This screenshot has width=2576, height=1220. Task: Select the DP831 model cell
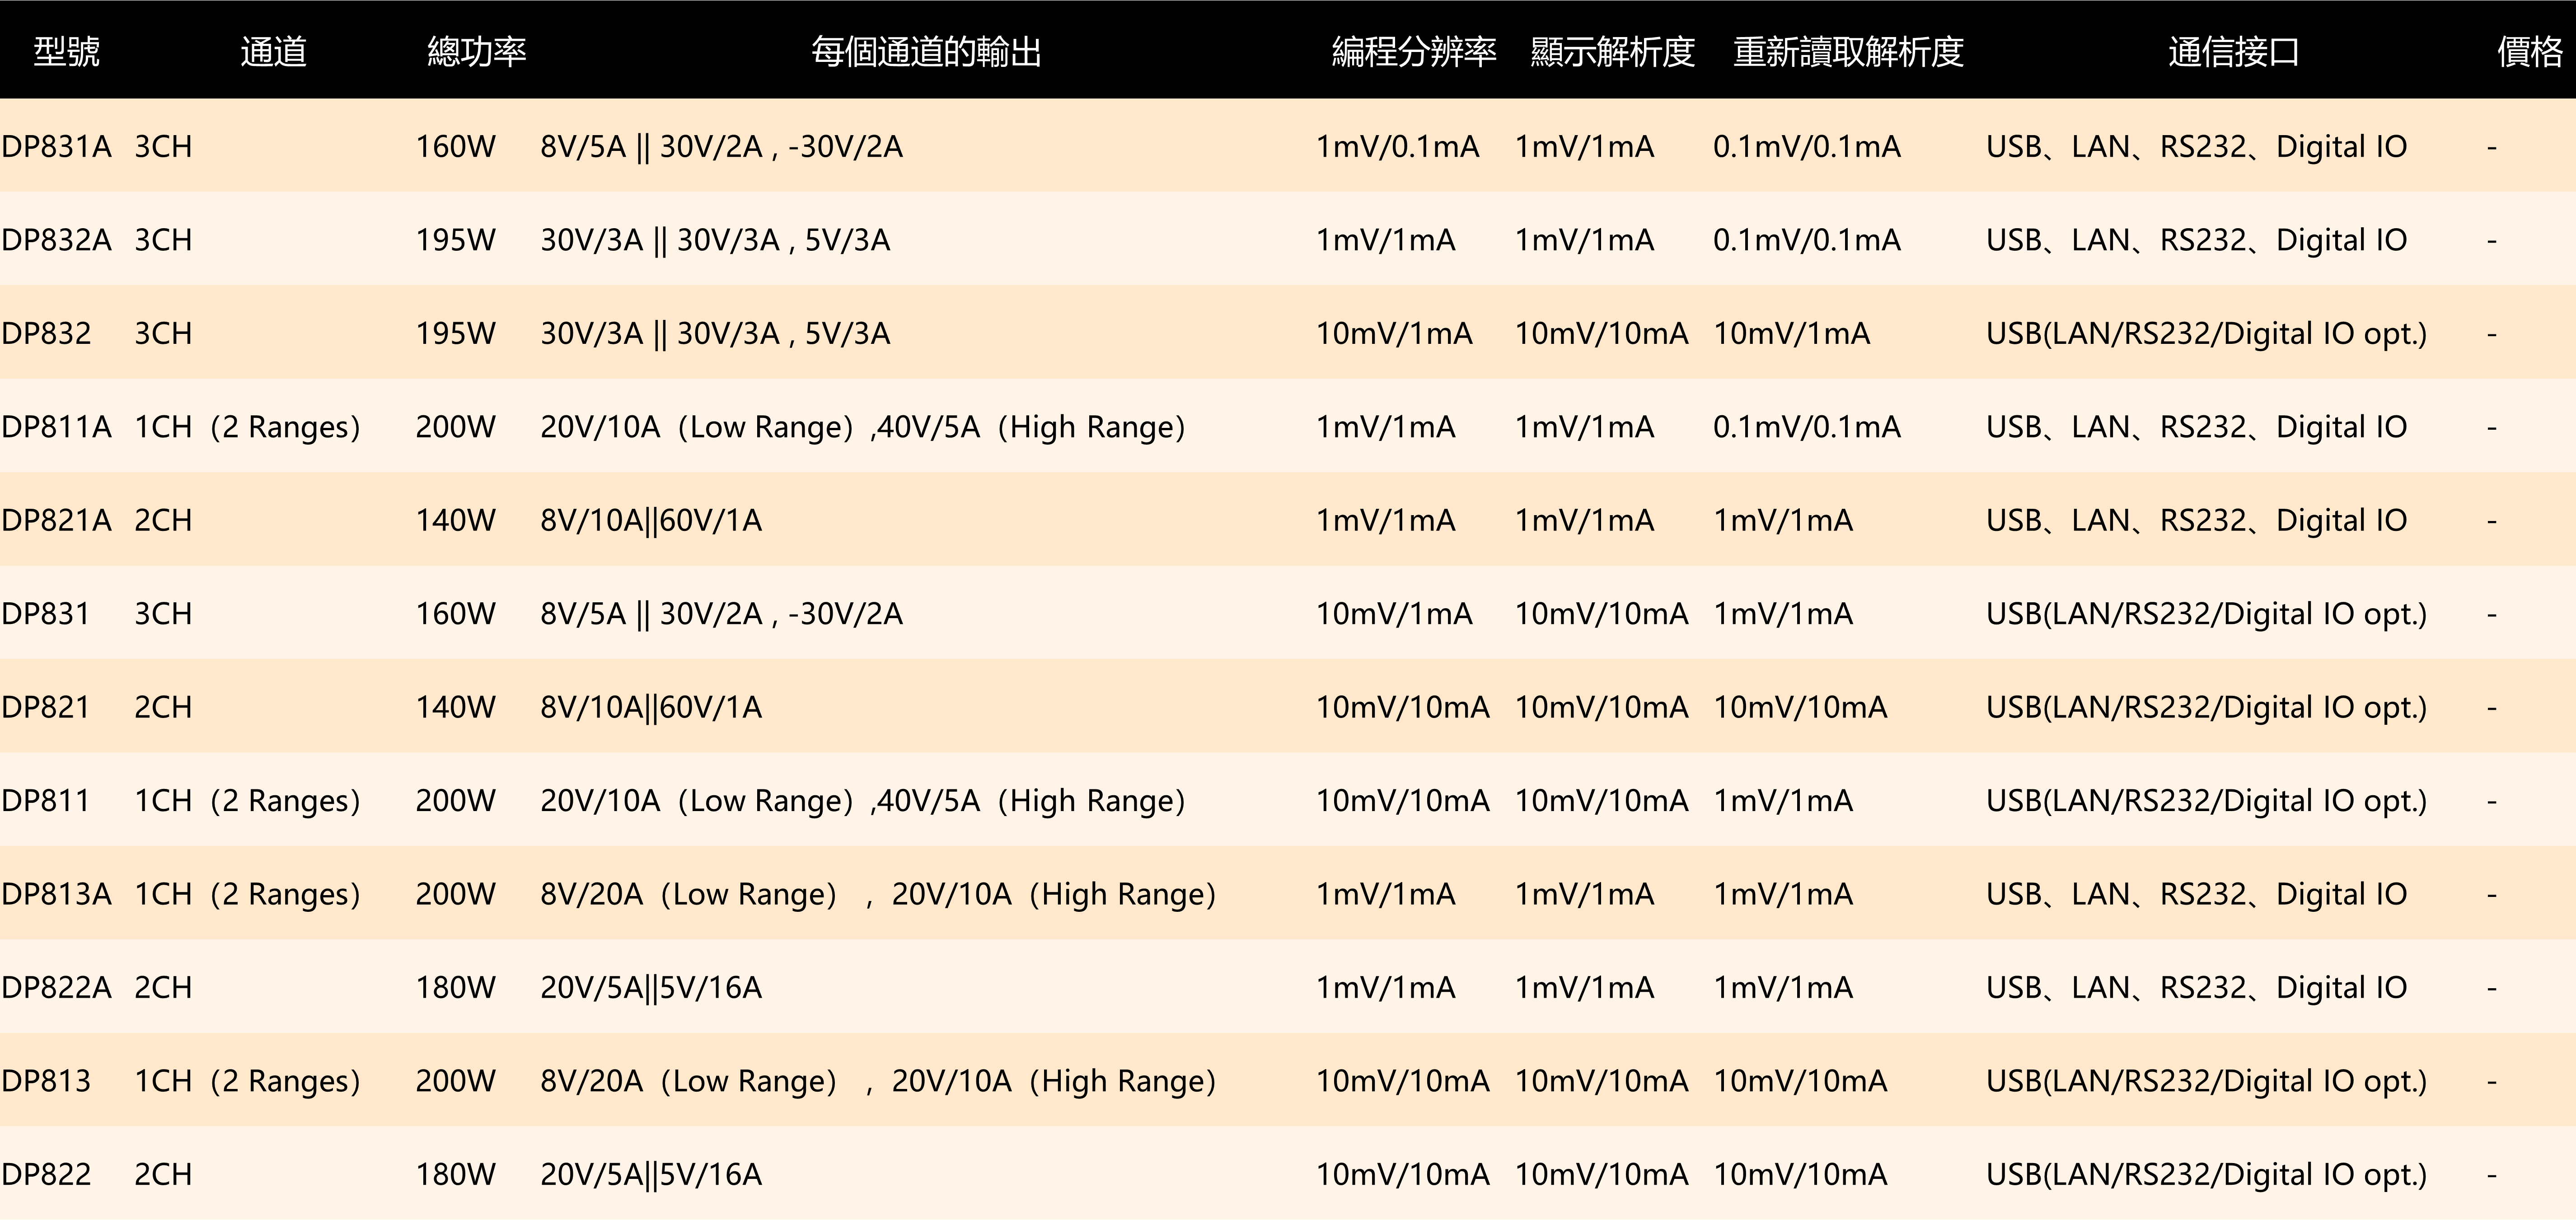point(45,613)
